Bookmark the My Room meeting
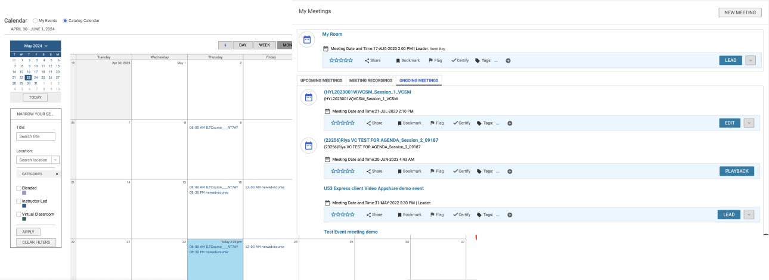The width and height of the screenshot is (769, 280). click(x=408, y=60)
